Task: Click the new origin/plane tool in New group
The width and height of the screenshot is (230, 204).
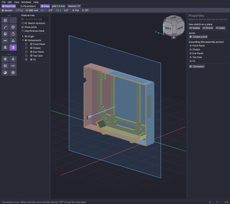Action: [x=5, y=20]
